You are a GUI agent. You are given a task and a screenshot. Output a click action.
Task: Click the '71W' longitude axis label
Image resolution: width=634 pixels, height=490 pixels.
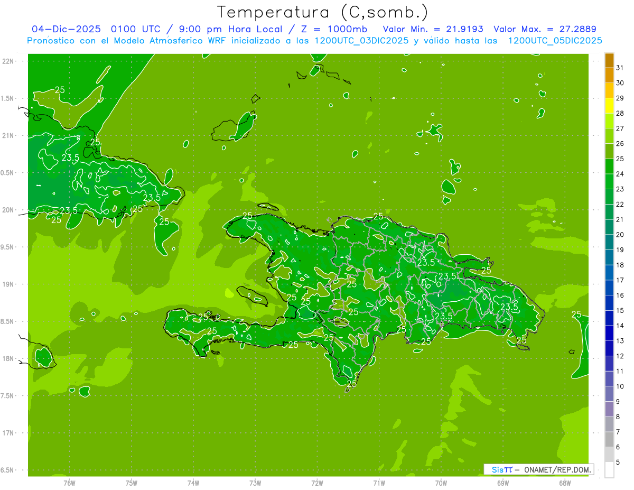tap(379, 483)
